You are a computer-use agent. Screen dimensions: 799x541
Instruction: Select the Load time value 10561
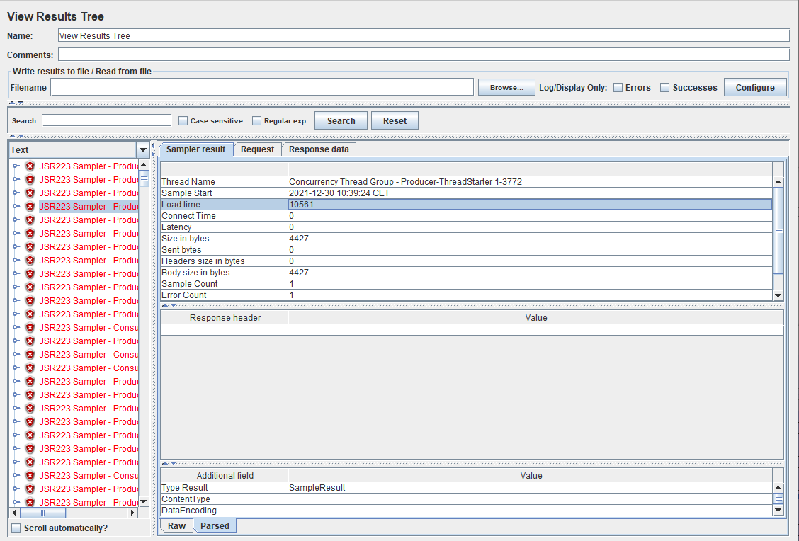301,204
